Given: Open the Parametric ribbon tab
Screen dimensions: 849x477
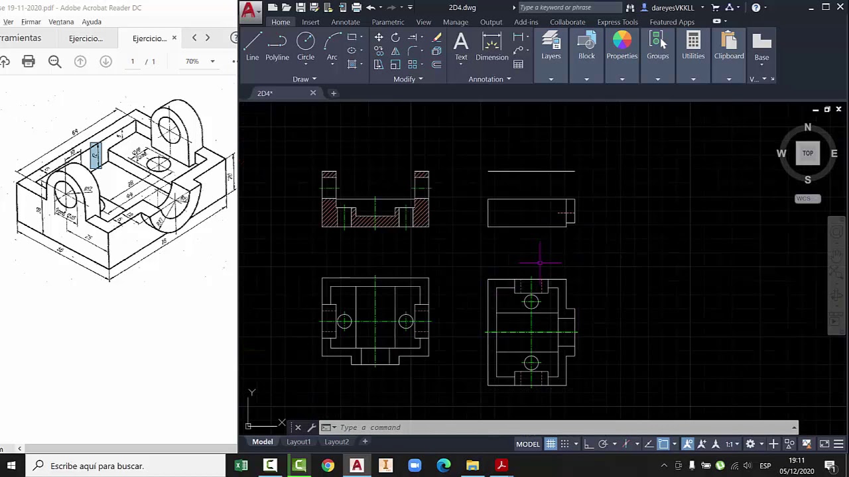Looking at the screenshot, I should (x=388, y=22).
